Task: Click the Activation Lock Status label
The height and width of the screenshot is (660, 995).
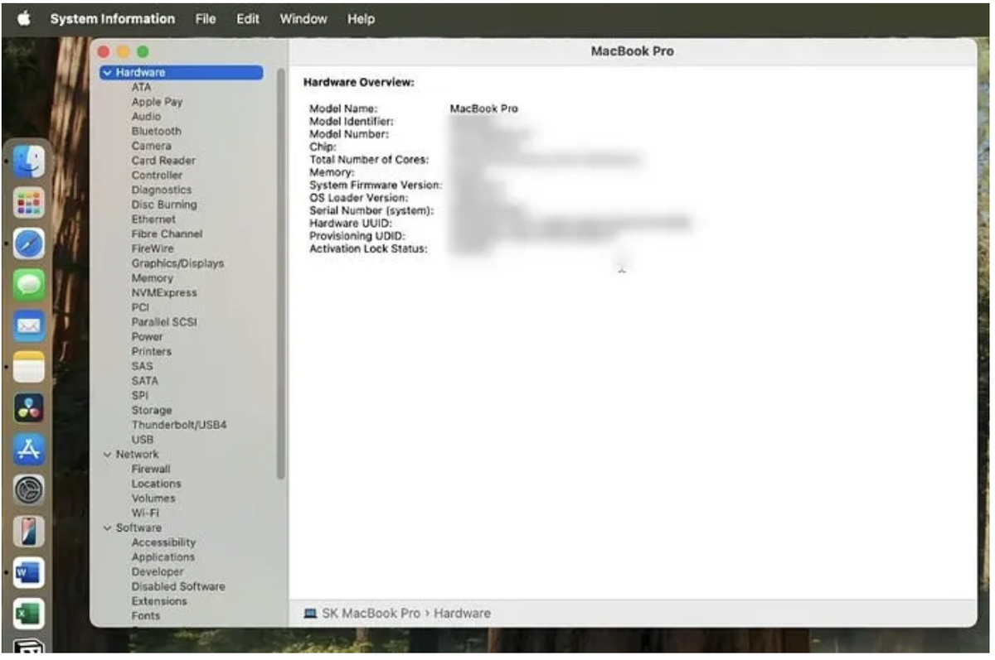Action: [x=368, y=248]
